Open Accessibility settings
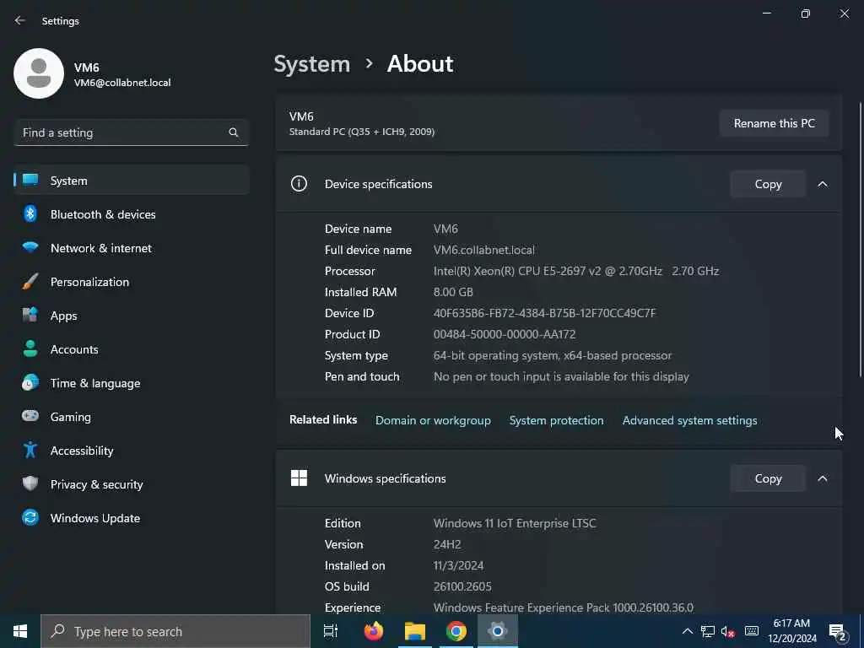The width and height of the screenshot is (864, 648). (132, 451)
